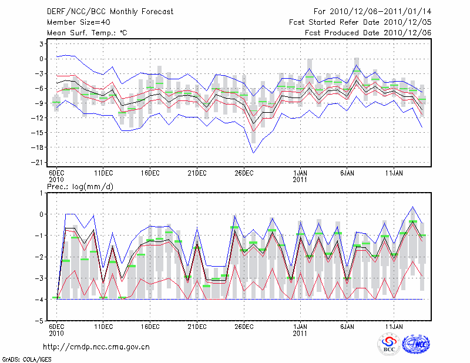470x363 pixels.
Task: Click 16DEC on the precipitation chart axis
Action: [x=150, y=325]
